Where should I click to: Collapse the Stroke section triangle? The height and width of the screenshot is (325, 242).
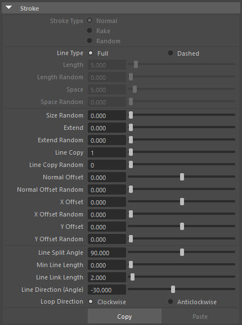8,8
